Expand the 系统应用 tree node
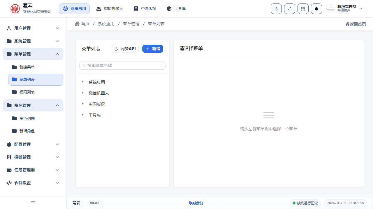The width and height of the screenshot is (373, 209). (83, 82)
